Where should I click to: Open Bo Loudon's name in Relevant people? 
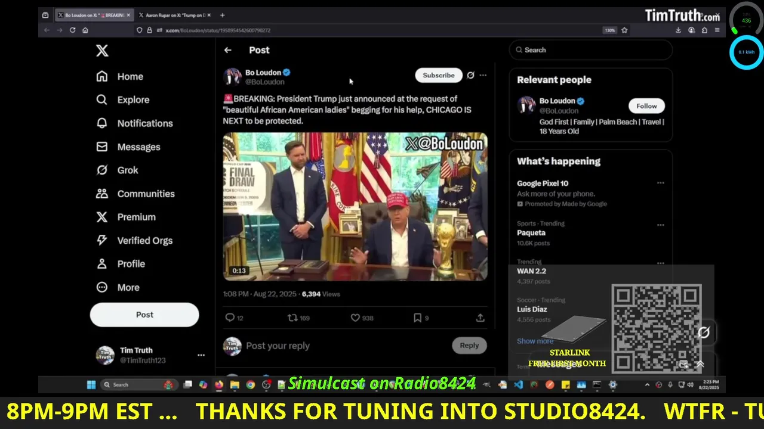pyautogui.click(x=557, y=101)
